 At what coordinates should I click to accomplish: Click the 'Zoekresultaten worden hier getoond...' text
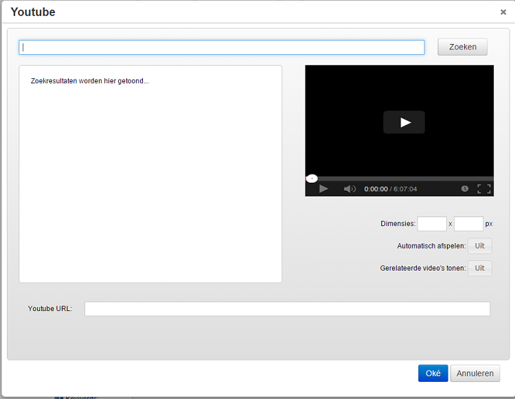(x=90, y=81)
